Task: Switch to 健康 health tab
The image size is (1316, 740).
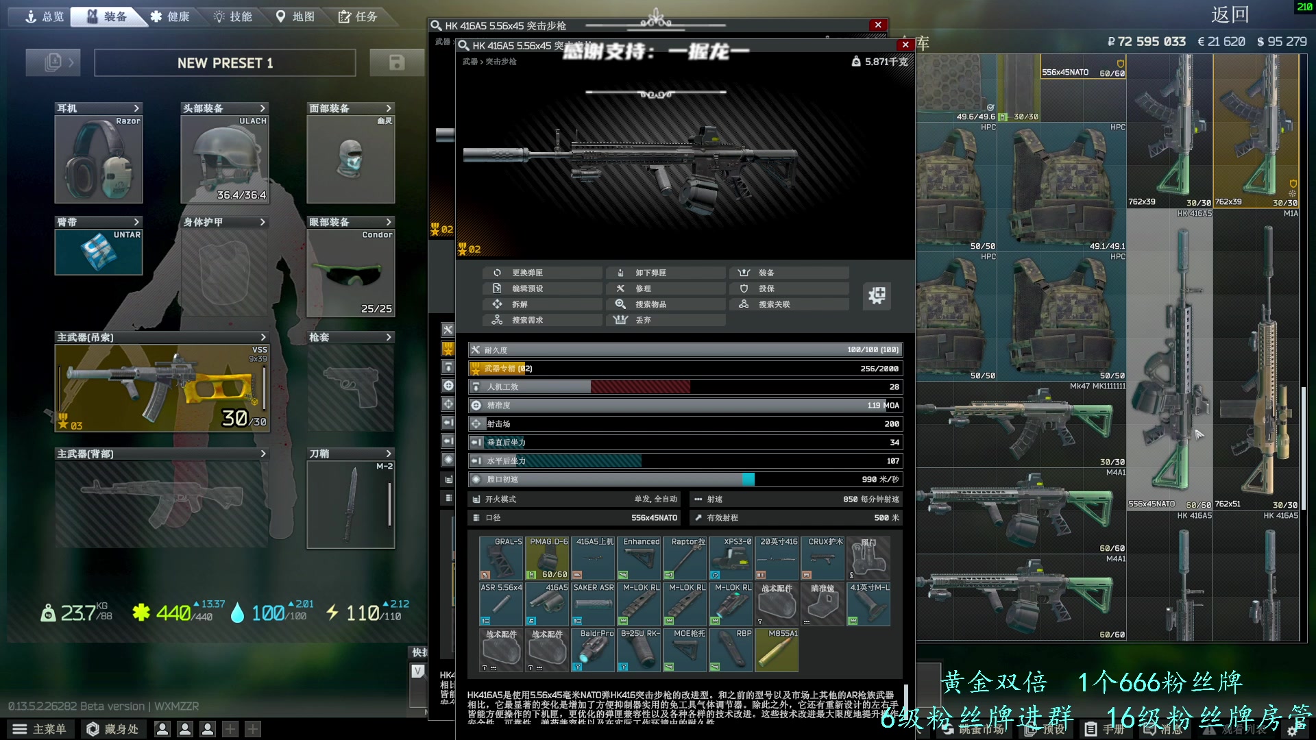Action: 170,16
